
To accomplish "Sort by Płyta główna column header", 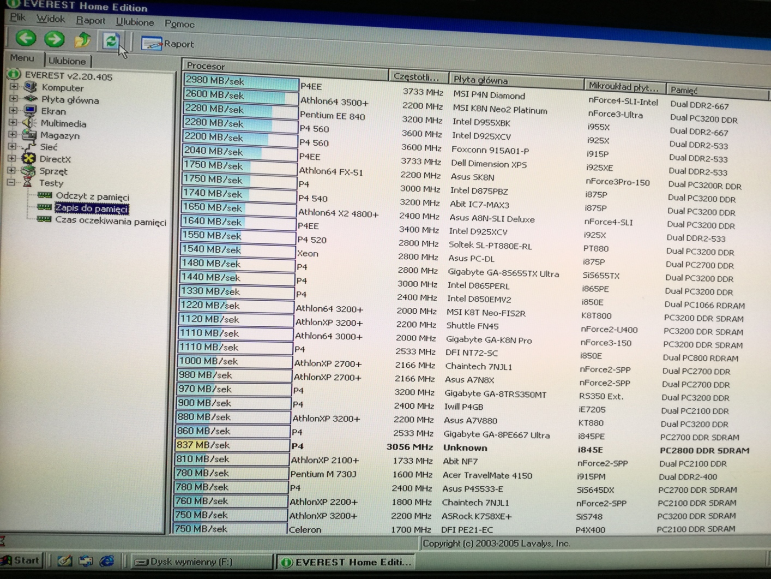I will [x=515, y=81].
